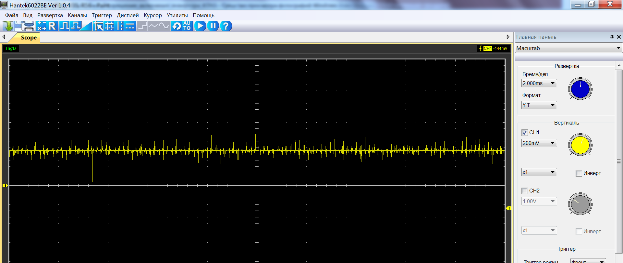The width and height of the screenshot is (623, 263).
Task: Click the AUTO setup icon
Action: [187, 26]
